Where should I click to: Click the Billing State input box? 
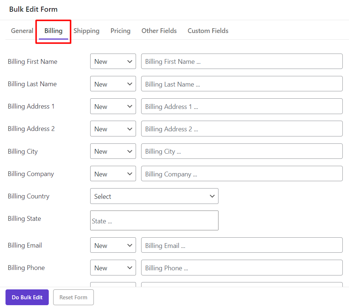(x=154, y=220)
